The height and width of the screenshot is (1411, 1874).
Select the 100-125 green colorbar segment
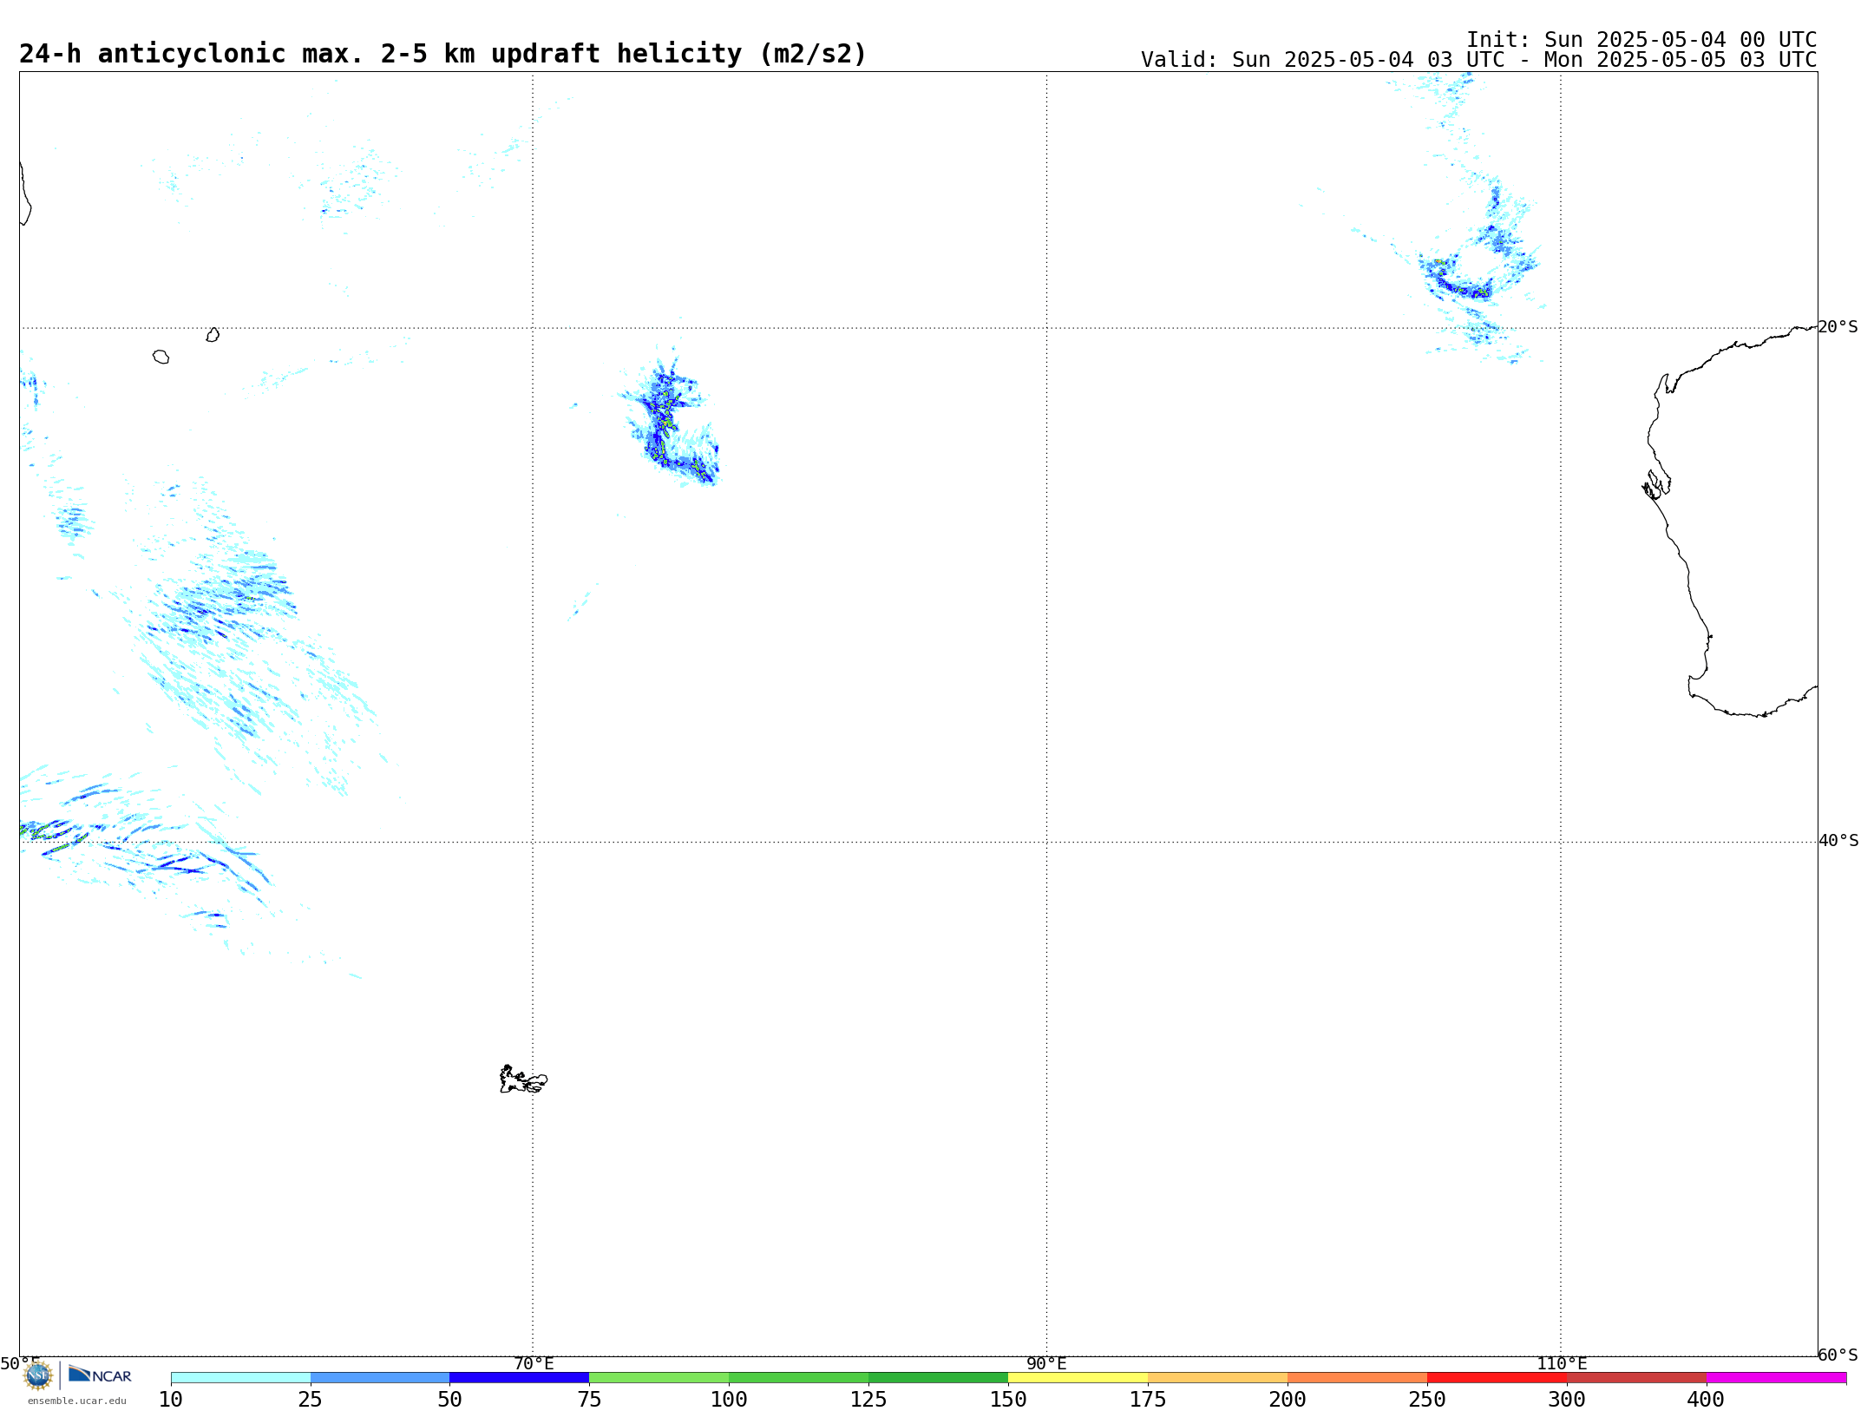(x=799, y=1378)
